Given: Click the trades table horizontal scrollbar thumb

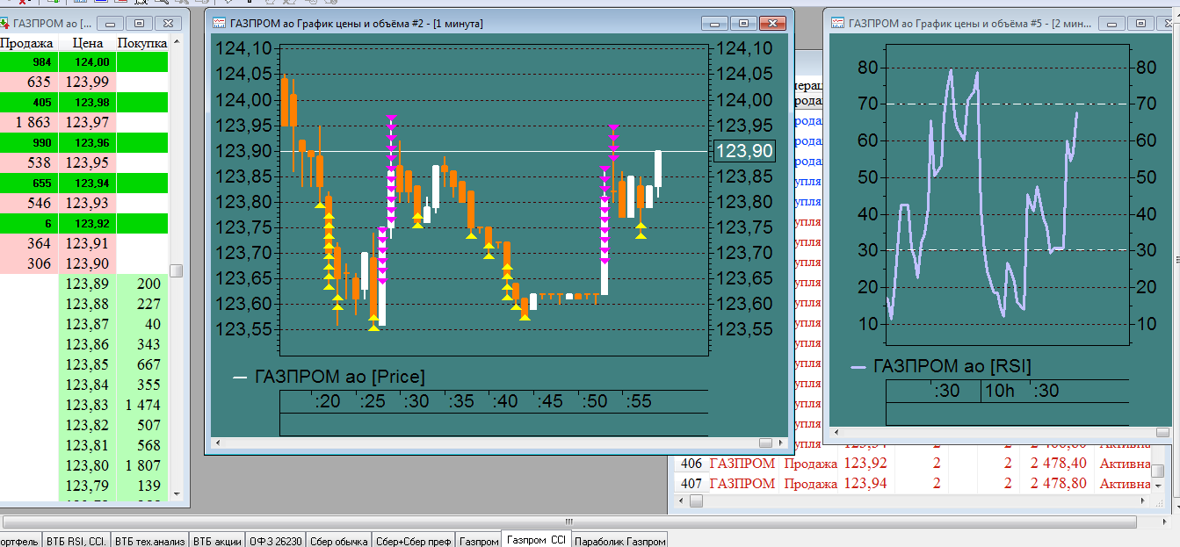Looking at the screenshot, I should (697, 500).
